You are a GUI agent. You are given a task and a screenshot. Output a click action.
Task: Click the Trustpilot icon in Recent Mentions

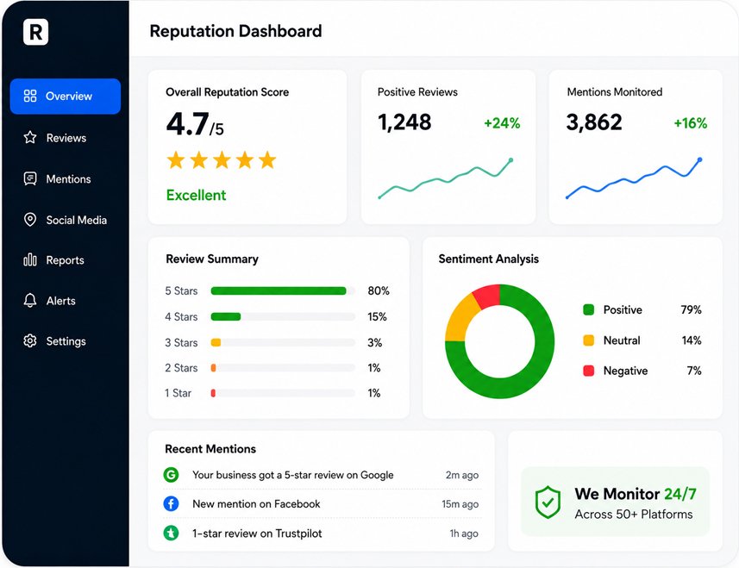[171, 534]
